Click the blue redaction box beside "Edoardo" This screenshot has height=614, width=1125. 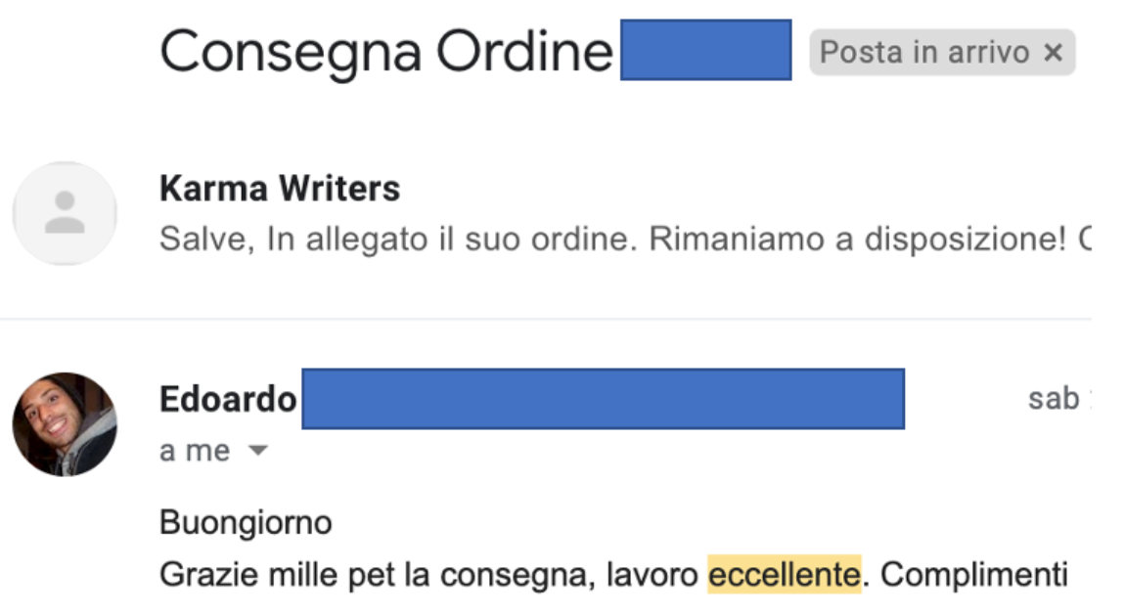click(603, 399)
